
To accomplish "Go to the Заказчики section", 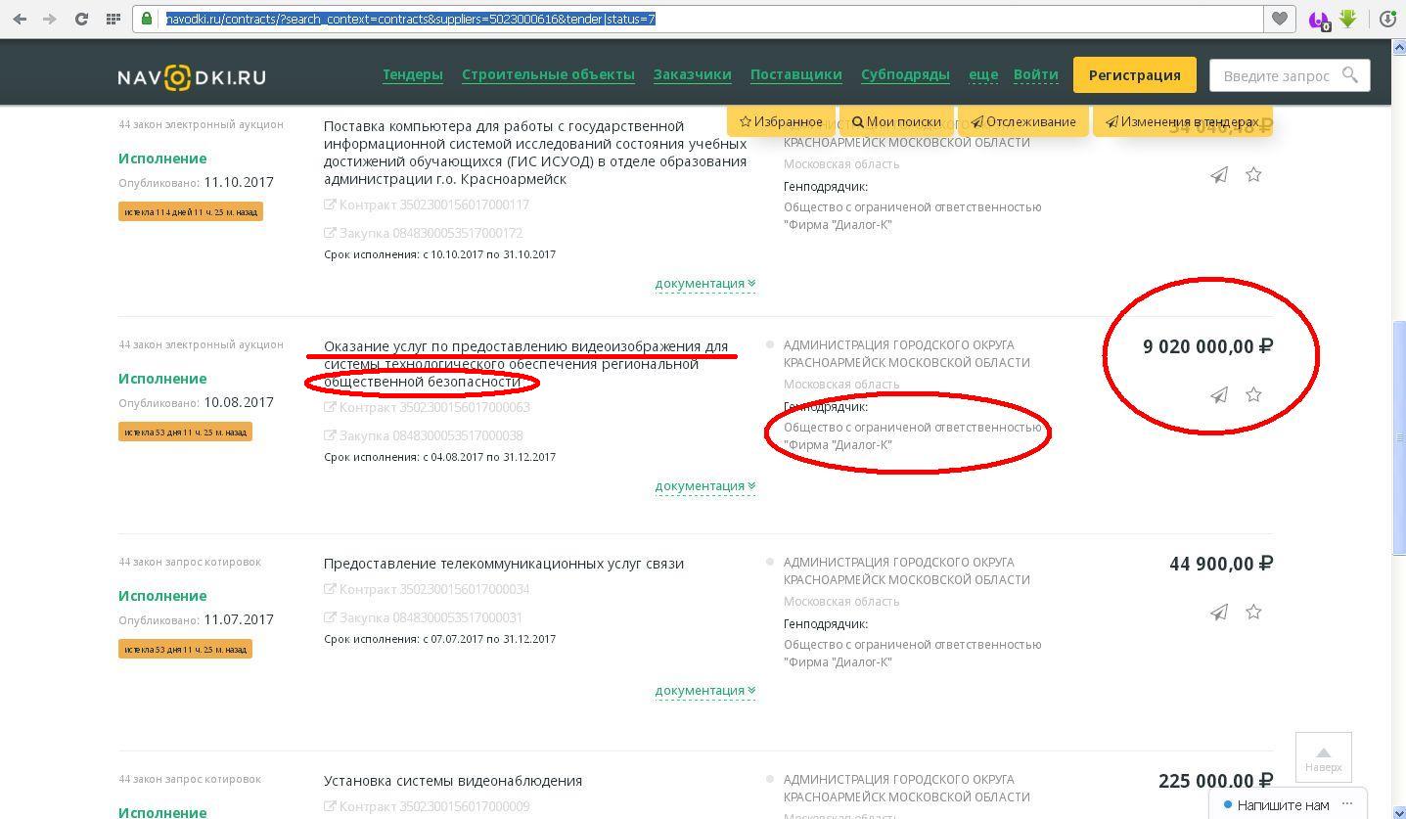I will pyautogui.click(x=692, y=74).
